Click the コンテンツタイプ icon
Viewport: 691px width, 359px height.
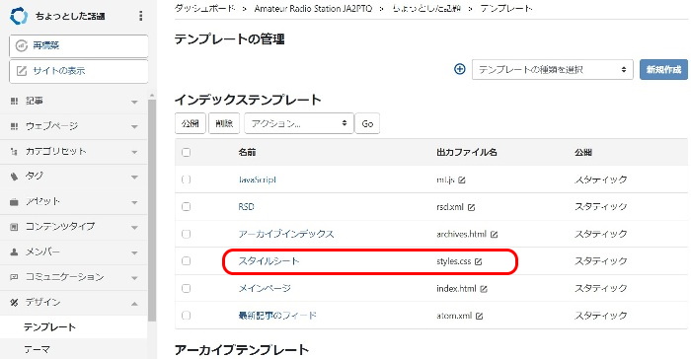point(14,227)
